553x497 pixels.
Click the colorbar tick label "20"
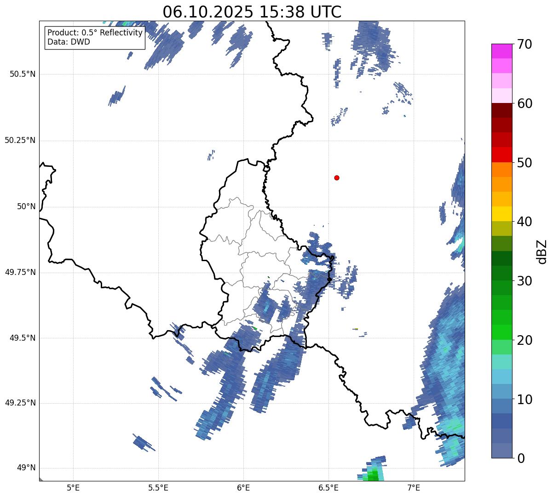pyautogui.click(x=524, y=340)
